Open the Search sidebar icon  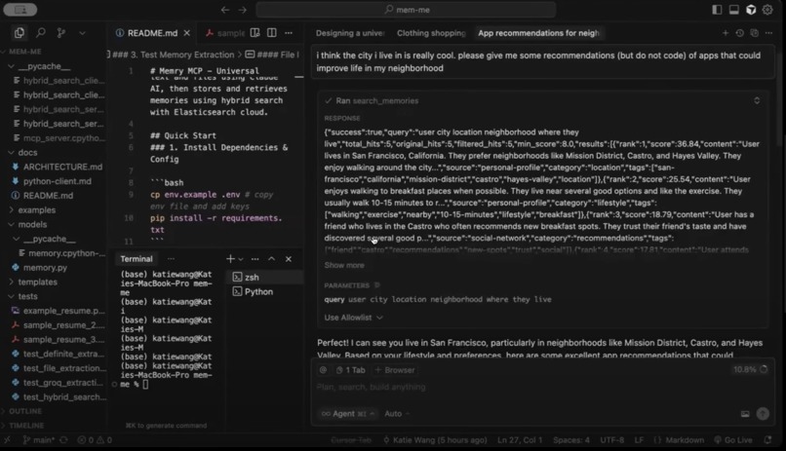click(x=41, y=33)
